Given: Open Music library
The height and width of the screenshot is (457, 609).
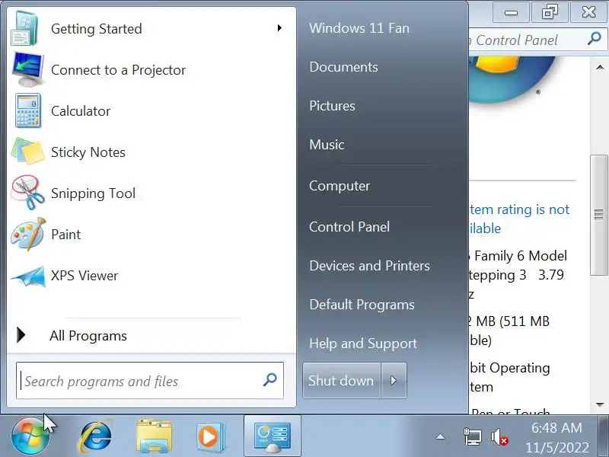Looking at the screenshot, I should pos(327,145).
